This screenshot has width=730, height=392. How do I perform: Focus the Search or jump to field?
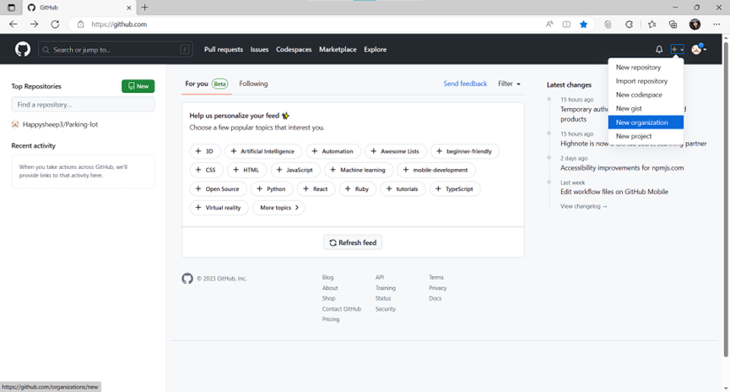(x=115, y=49)
